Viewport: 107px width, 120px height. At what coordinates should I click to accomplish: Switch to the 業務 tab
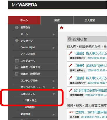(57, 20)
